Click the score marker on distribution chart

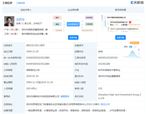click(139, 49)
